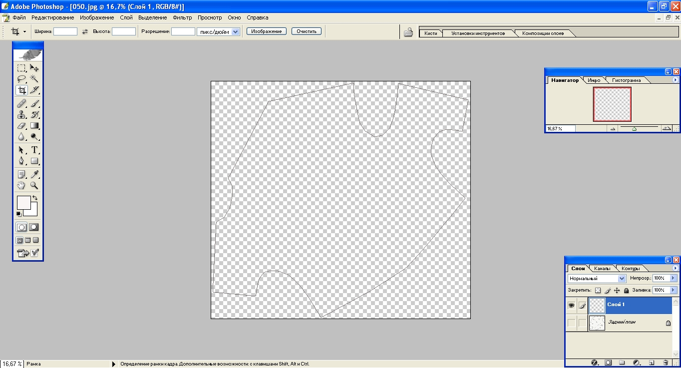Select the Brush tool
This screenshot has height=368, width=681.
[34, 104]
